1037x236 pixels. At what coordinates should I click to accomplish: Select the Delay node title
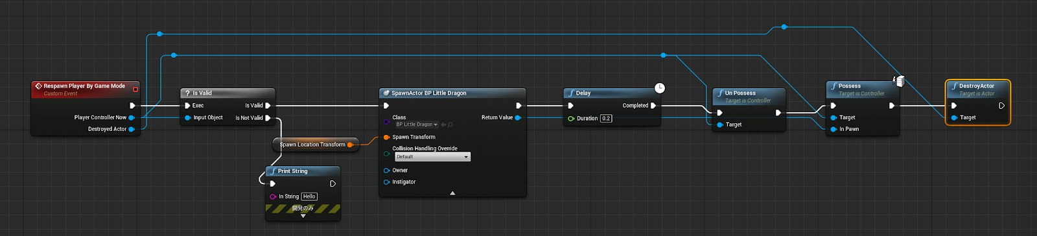pyautogui.click(x=583, y=93)
